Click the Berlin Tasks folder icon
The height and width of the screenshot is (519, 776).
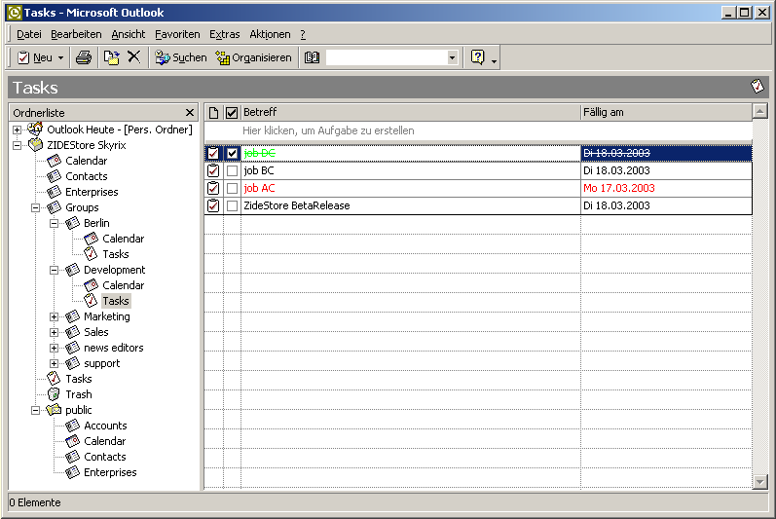coord(92,254)
